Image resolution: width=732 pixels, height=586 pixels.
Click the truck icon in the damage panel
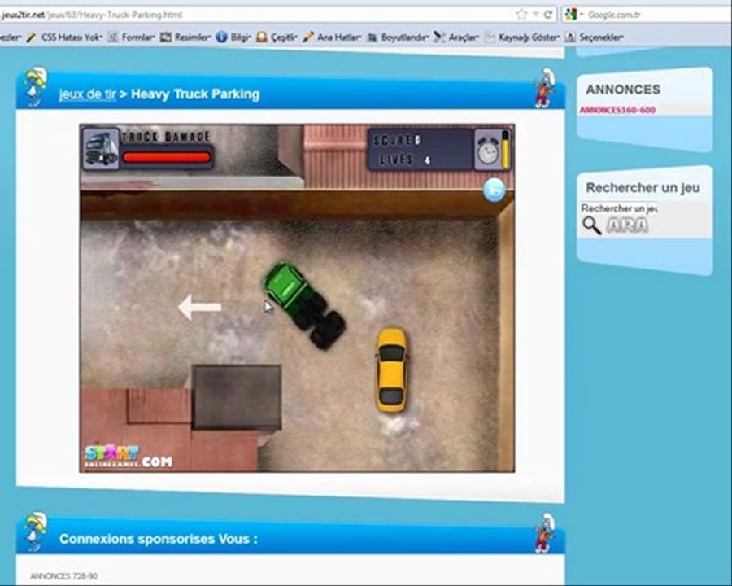[101, 150]
